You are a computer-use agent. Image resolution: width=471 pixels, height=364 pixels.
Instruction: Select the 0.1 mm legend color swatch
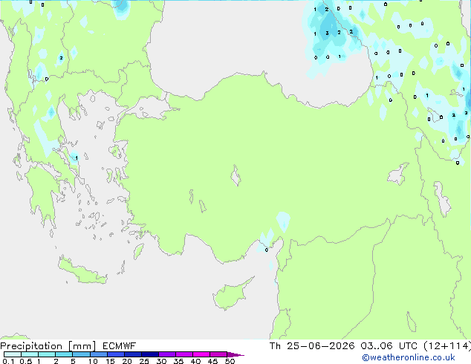(13, 354)
